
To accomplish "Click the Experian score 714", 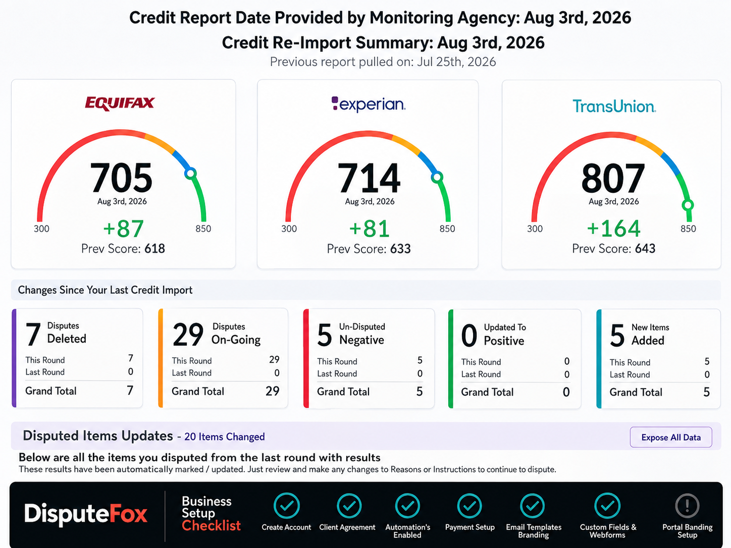I will click(x=369, y=178).
